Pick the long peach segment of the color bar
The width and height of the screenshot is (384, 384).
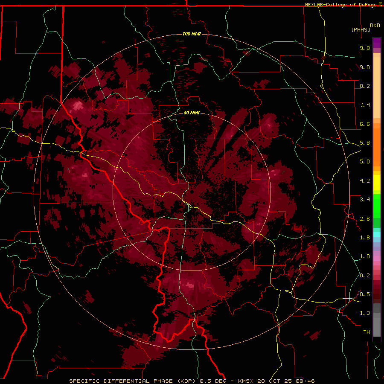377,87
